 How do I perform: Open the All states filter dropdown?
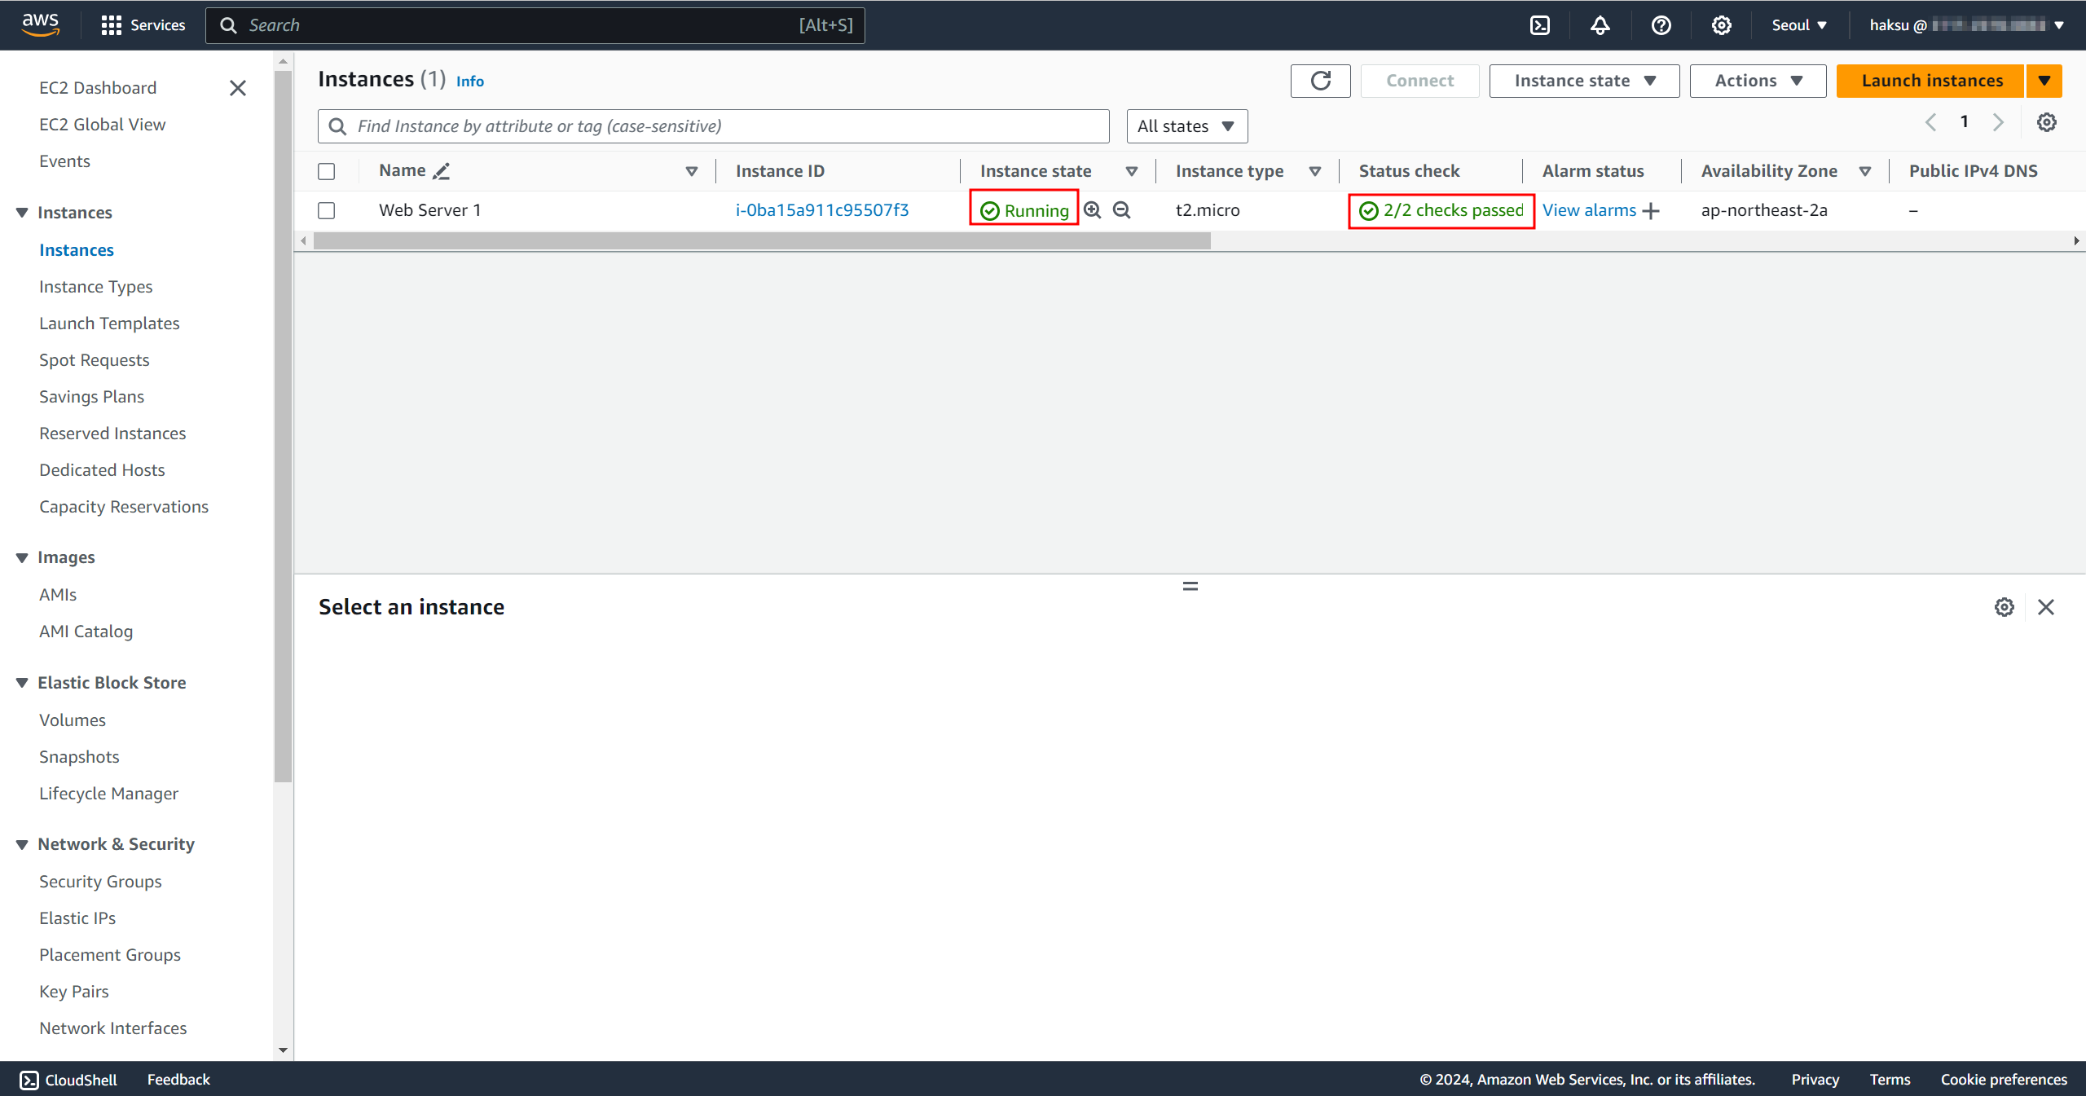pos(1186,126)
